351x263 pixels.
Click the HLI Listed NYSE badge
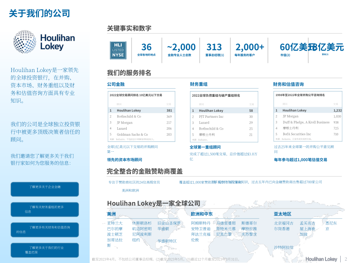pyautogui.click(x=118, y=50)
